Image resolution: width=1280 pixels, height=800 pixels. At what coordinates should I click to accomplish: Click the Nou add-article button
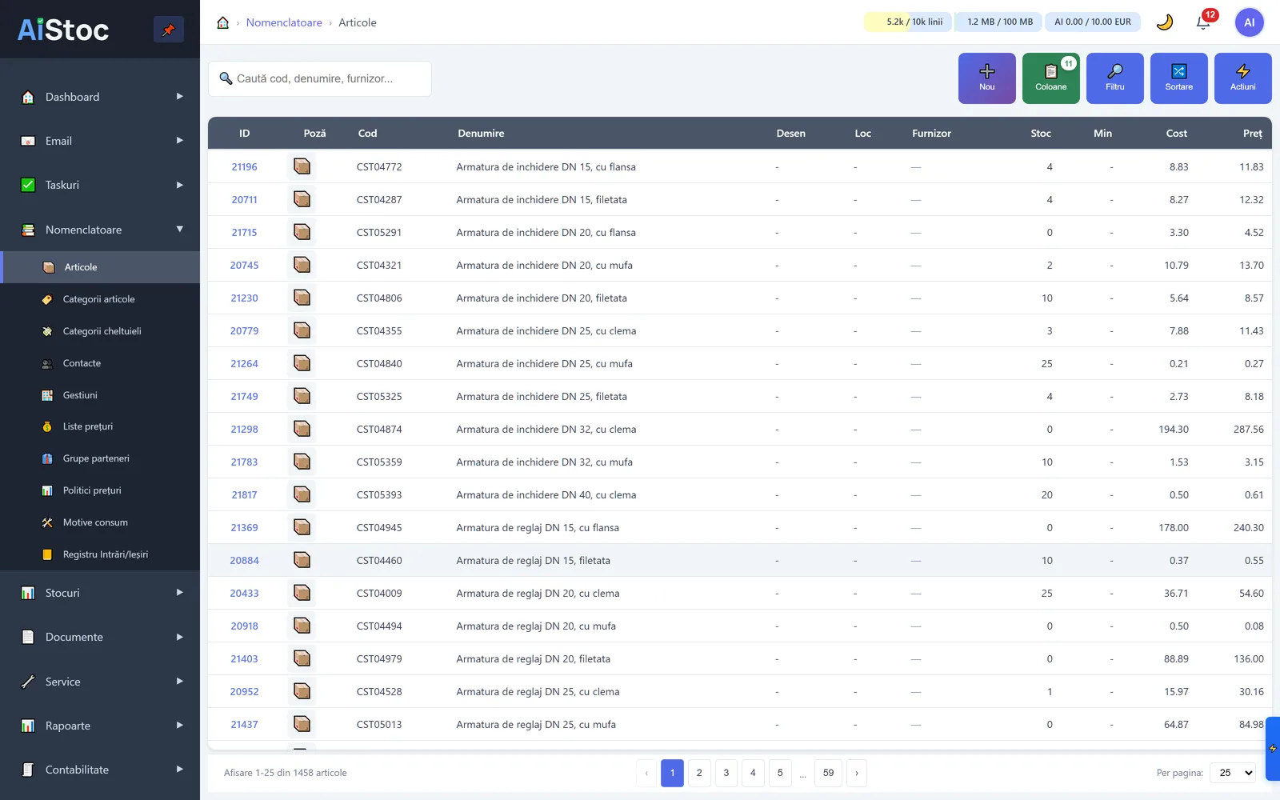point(987,78)
